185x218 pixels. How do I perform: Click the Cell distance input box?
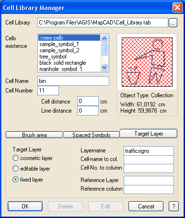click(88, 101)
